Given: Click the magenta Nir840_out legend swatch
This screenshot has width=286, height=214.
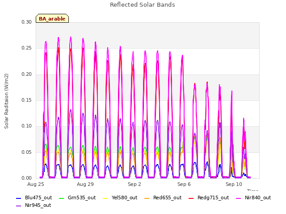Looking at the screenshot, I should (239, 198).
